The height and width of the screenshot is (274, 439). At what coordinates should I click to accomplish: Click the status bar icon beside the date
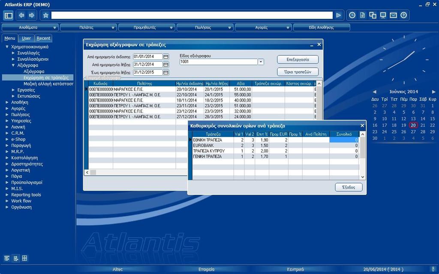(x=433, y=269)
